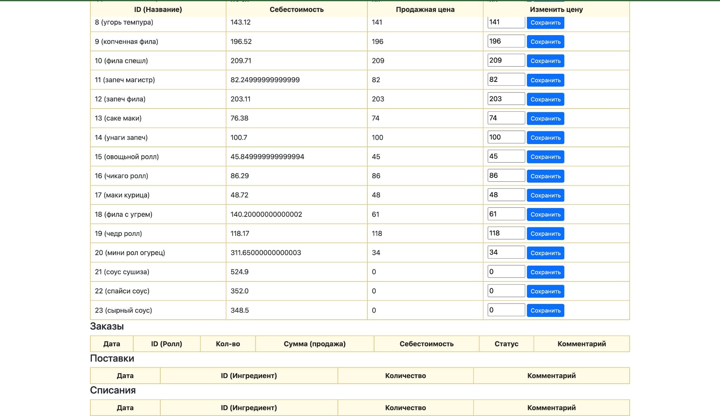Click the Себестоимость header in rolls table

pos(296,9)
